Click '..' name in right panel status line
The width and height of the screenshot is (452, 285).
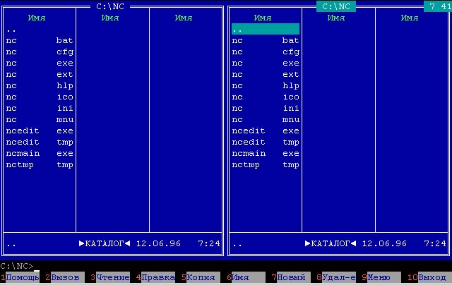point(237,245)
